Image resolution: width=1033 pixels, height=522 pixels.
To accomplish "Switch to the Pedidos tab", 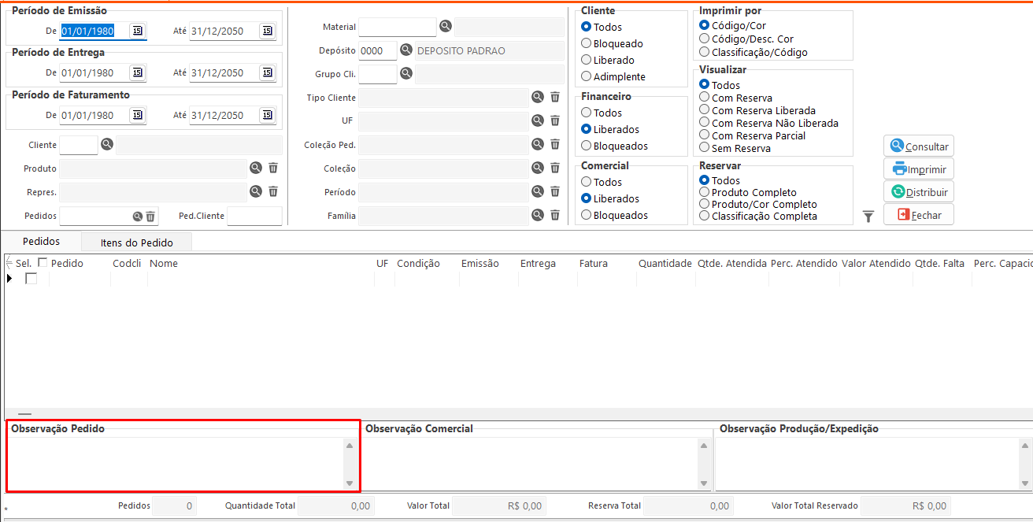I will click(41, 242).
